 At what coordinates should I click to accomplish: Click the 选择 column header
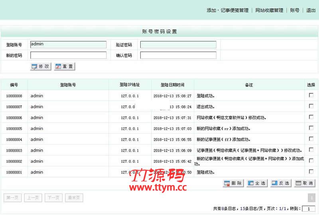click(x=311, y=85)
